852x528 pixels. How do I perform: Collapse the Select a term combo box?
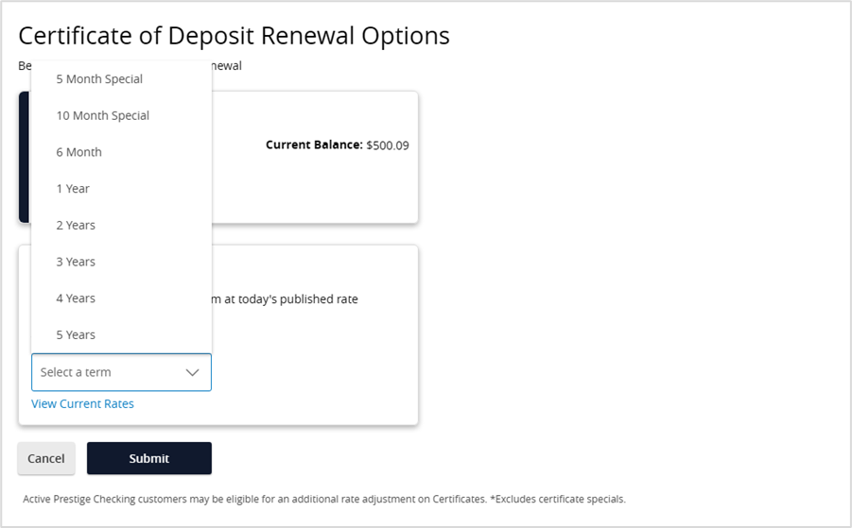click(121, 372)
